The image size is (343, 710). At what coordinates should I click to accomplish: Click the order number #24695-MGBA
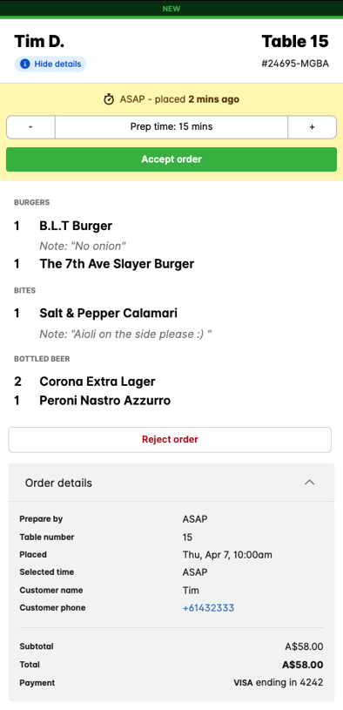tap(295, 64)
